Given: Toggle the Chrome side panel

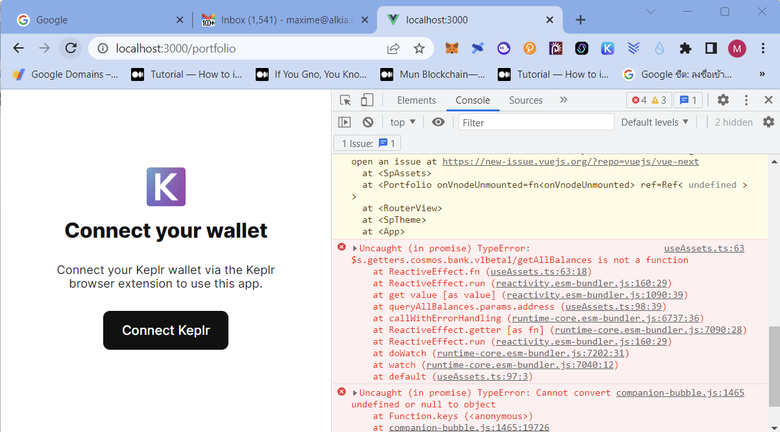Looking at the screenshot, I should [711, 48].
